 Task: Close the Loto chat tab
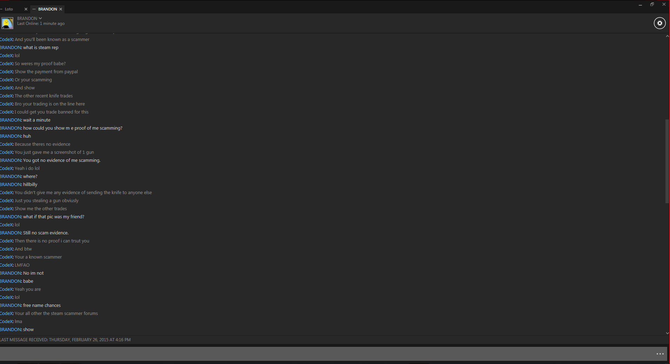click(x=26, y=9)
